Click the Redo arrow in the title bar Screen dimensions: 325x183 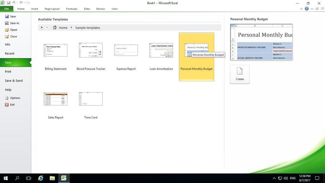(x=21, y=3)
